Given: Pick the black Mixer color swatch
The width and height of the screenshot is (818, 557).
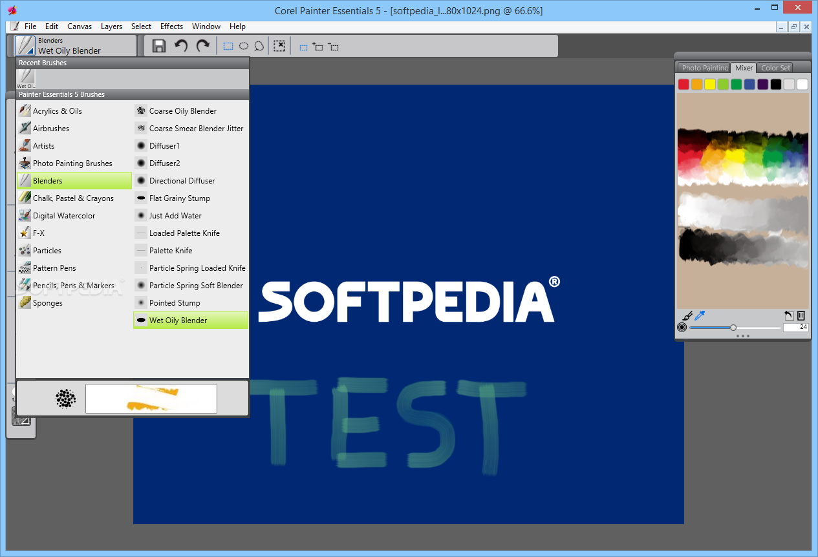Looking at the screenshot, I should coord(776,84).
